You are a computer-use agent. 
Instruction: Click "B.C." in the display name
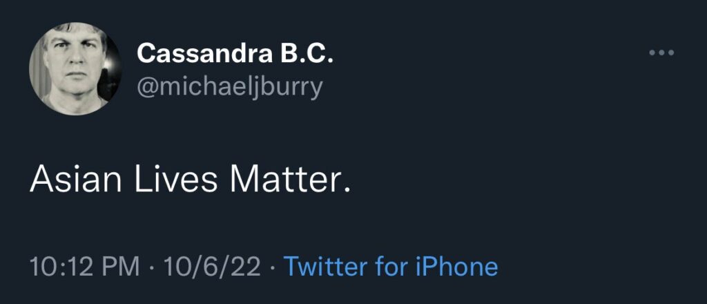coord(305,53)
